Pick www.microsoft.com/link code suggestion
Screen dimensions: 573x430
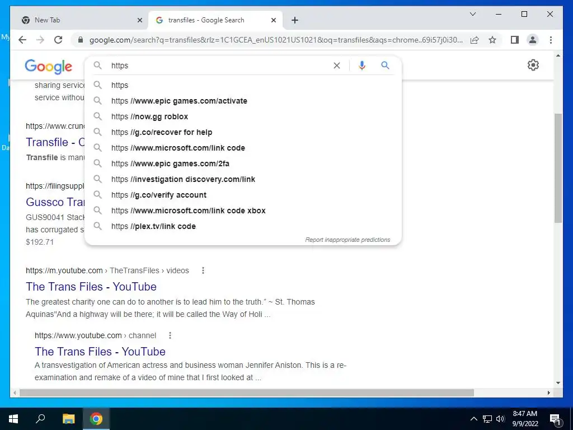(x=243, y=148)
